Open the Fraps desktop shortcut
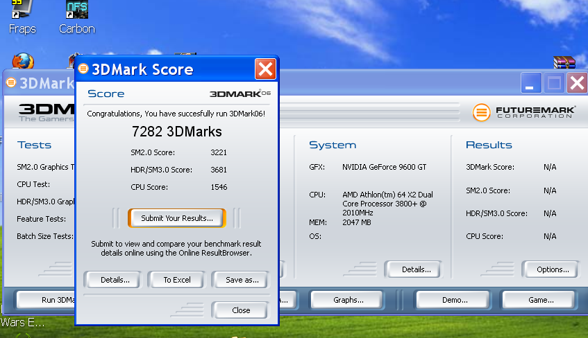Image resolution: width=588 pixels, height=338 pixels. [x=22, y=17]
